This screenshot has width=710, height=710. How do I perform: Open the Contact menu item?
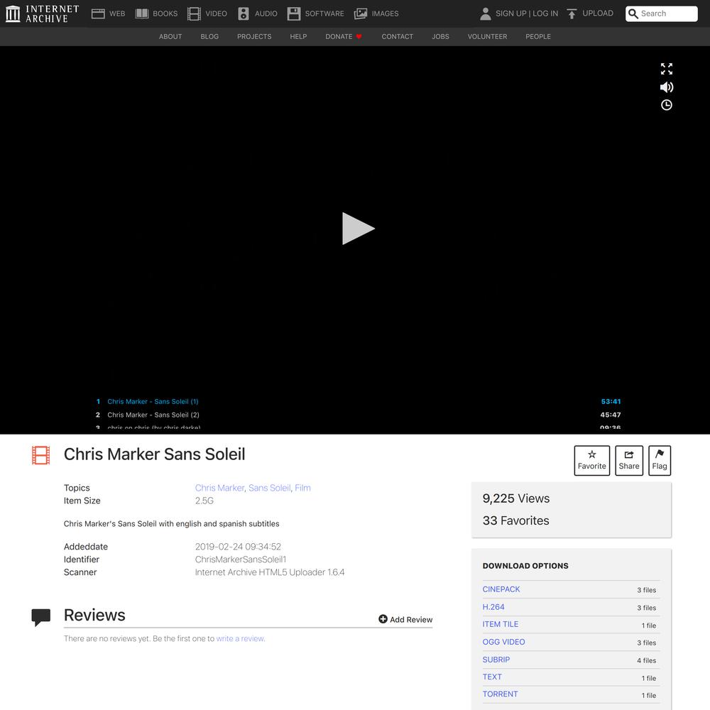[397, 37]
